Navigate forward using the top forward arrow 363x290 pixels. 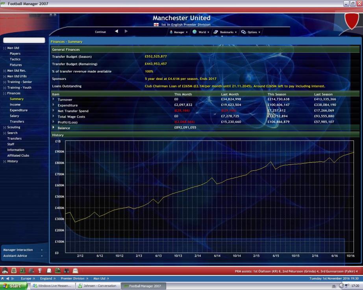[x=126, y=31]
